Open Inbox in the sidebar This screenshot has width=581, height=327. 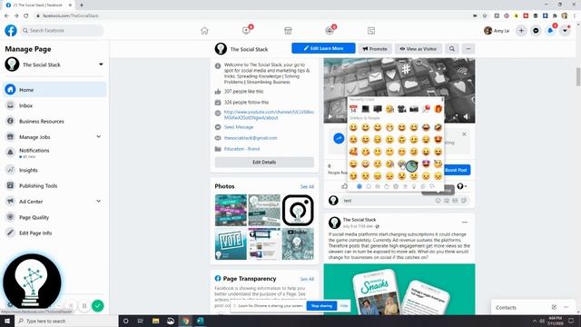[x=54, y=105]
